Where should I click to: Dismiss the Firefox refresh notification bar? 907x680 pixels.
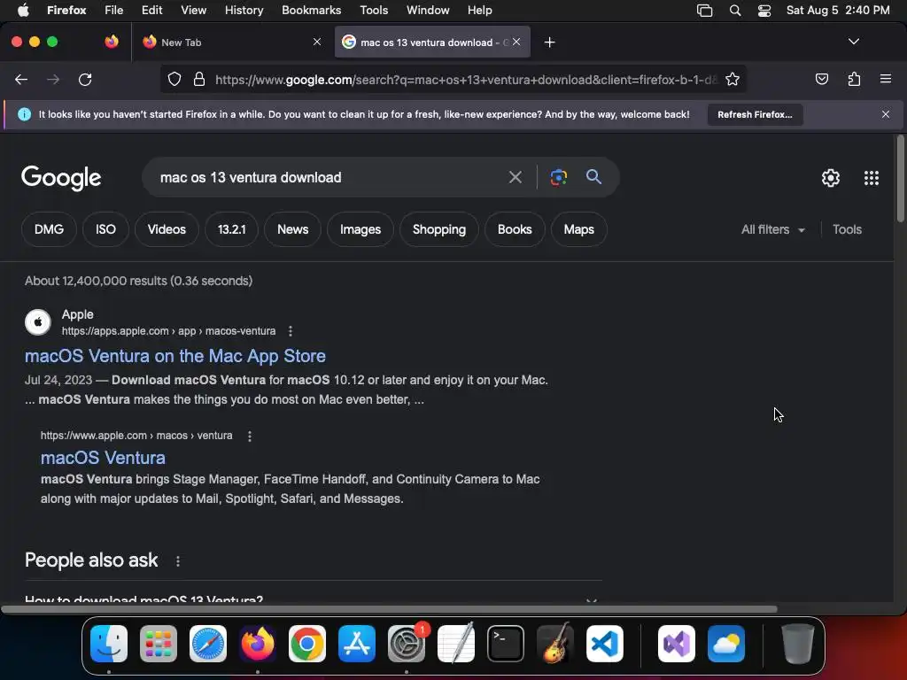tap(885, 114)
